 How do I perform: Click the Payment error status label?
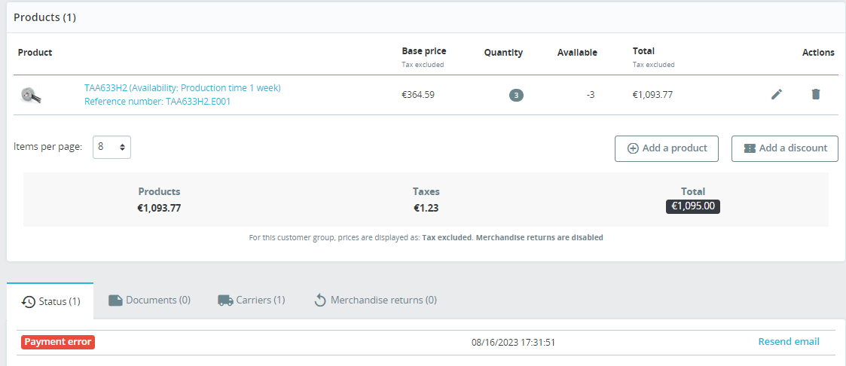tap(58, 342)
